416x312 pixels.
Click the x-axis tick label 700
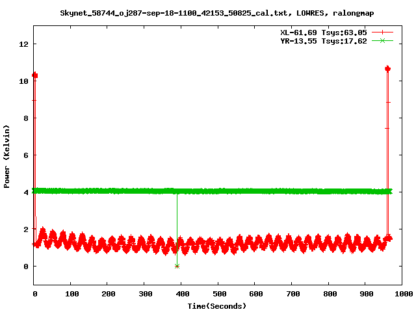click(292, 294)
